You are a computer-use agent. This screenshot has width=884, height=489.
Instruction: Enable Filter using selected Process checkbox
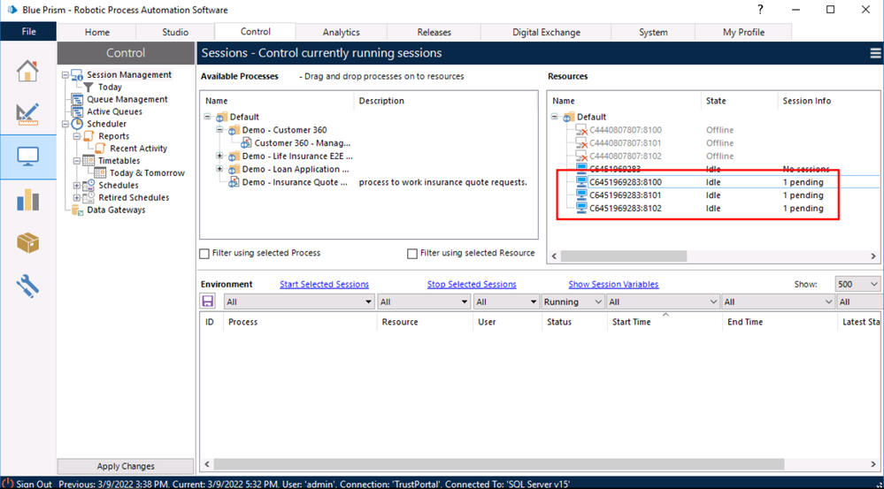coord(205,254)
